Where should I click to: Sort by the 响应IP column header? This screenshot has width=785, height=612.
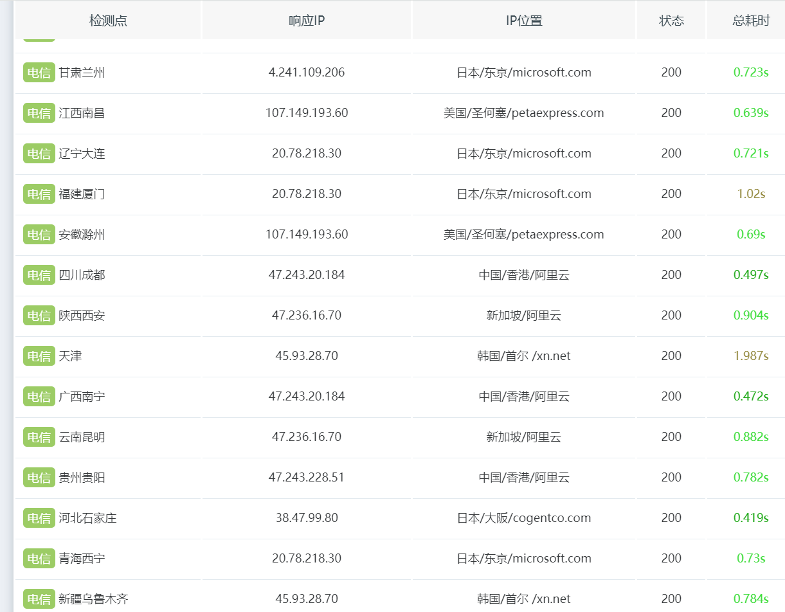307,21
